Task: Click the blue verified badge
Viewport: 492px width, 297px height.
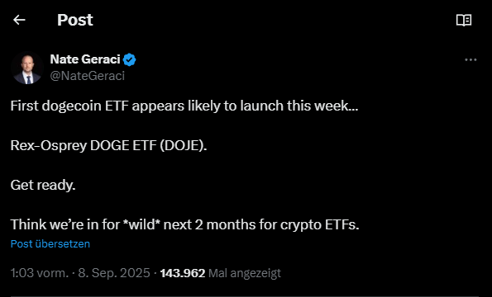Action: (129, 59)
